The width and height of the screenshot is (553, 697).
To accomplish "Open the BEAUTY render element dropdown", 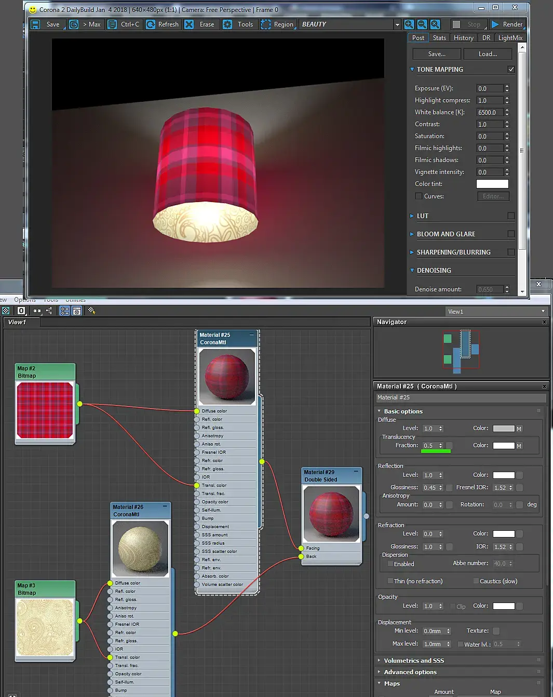I will [397, 24].
